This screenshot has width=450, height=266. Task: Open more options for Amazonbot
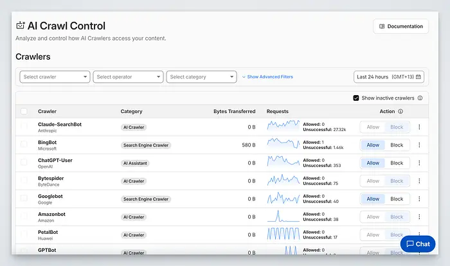[419, 217]
